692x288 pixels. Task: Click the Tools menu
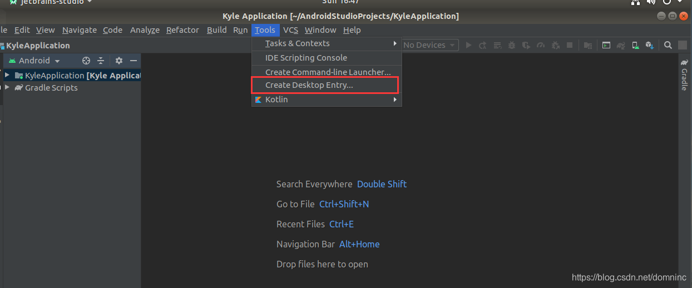(x=265, y=30)
